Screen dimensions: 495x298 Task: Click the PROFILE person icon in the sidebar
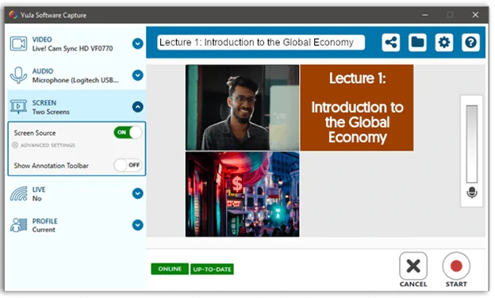click(x=18, y=226)
